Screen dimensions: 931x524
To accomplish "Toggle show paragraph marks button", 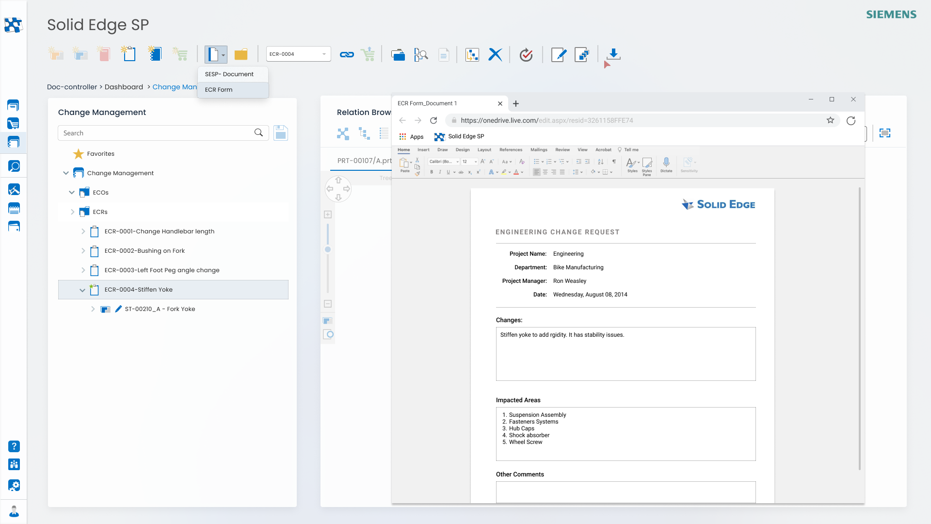I will (x=614, y=162).
